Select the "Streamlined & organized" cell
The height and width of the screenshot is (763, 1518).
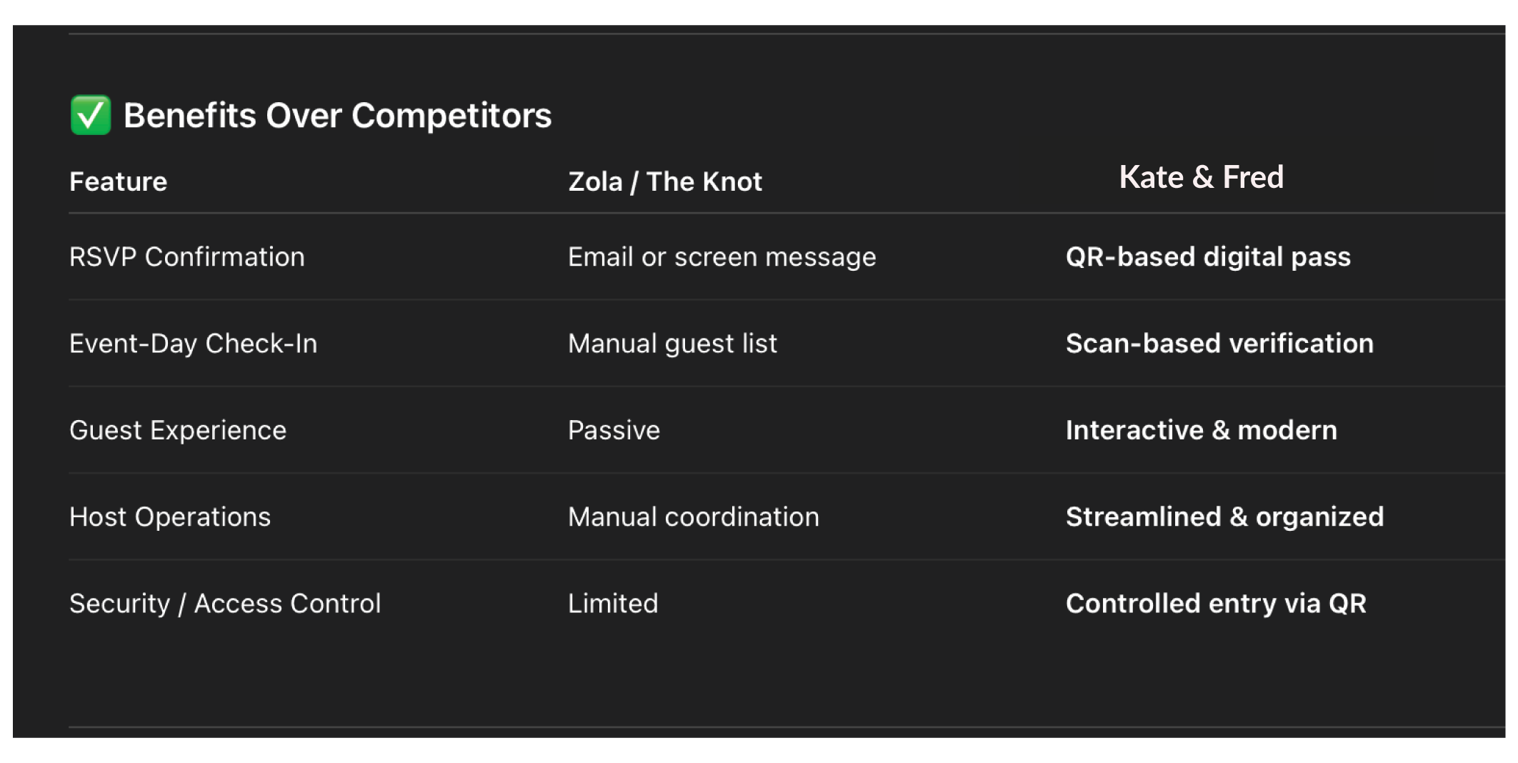tap(1224, 517)
